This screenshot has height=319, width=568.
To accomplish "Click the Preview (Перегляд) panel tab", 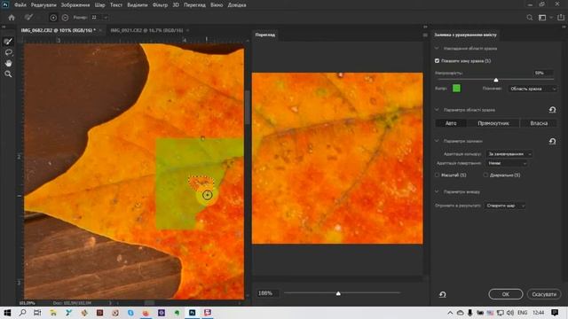I will click(265, 35).
